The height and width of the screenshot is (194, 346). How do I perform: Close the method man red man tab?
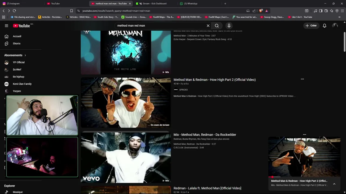(x=130, y=4)
